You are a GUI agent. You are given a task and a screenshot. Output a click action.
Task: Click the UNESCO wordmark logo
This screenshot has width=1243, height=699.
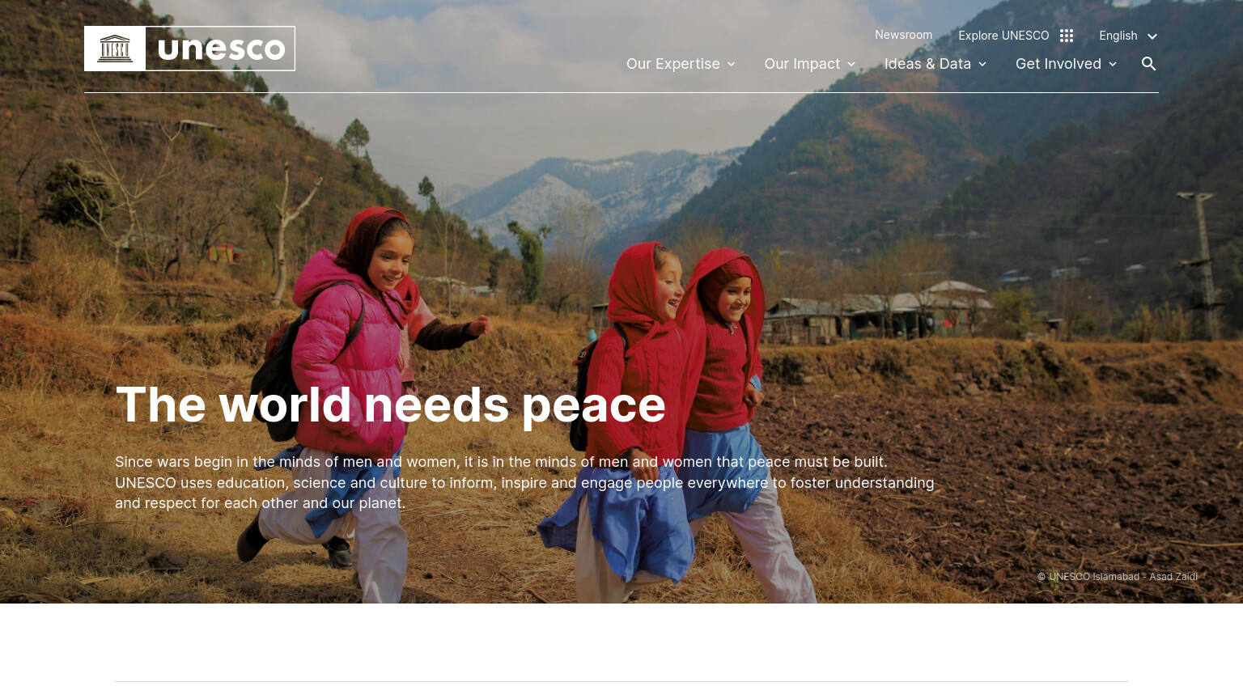coord(221,49)
